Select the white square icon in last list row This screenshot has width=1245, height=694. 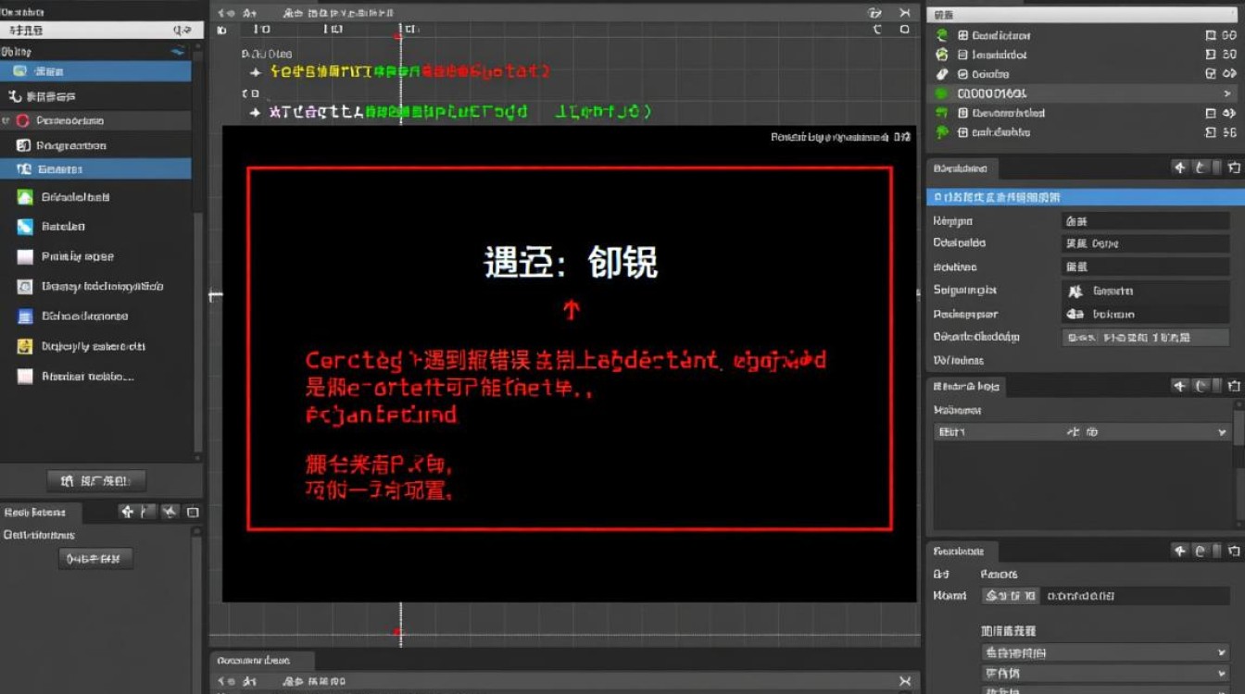[x=25, y=377]
